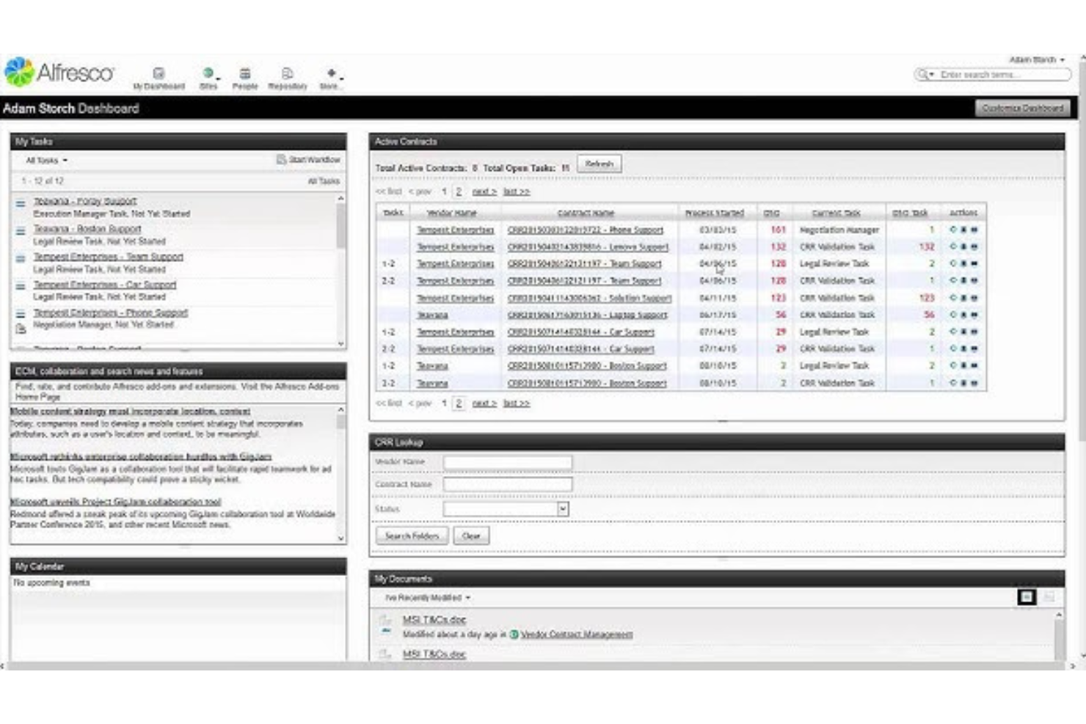Image resolution: width=1086 pixels, height=724 pixels.
Task: Click last action icon in Phone Support contract row
Action: coord(974,230)
